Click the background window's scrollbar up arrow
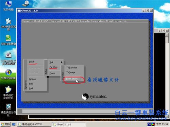The height and width of the screenshot is (127, 170). (x=167, y=35)
